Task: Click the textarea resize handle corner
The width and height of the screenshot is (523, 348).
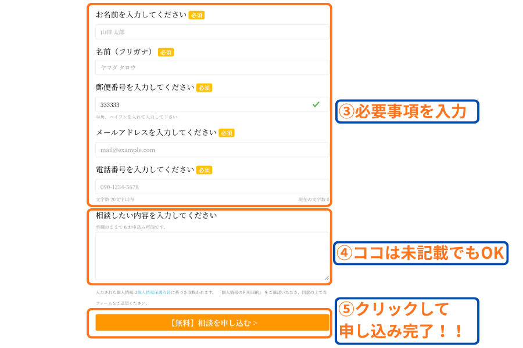Action: coord(327,278)
